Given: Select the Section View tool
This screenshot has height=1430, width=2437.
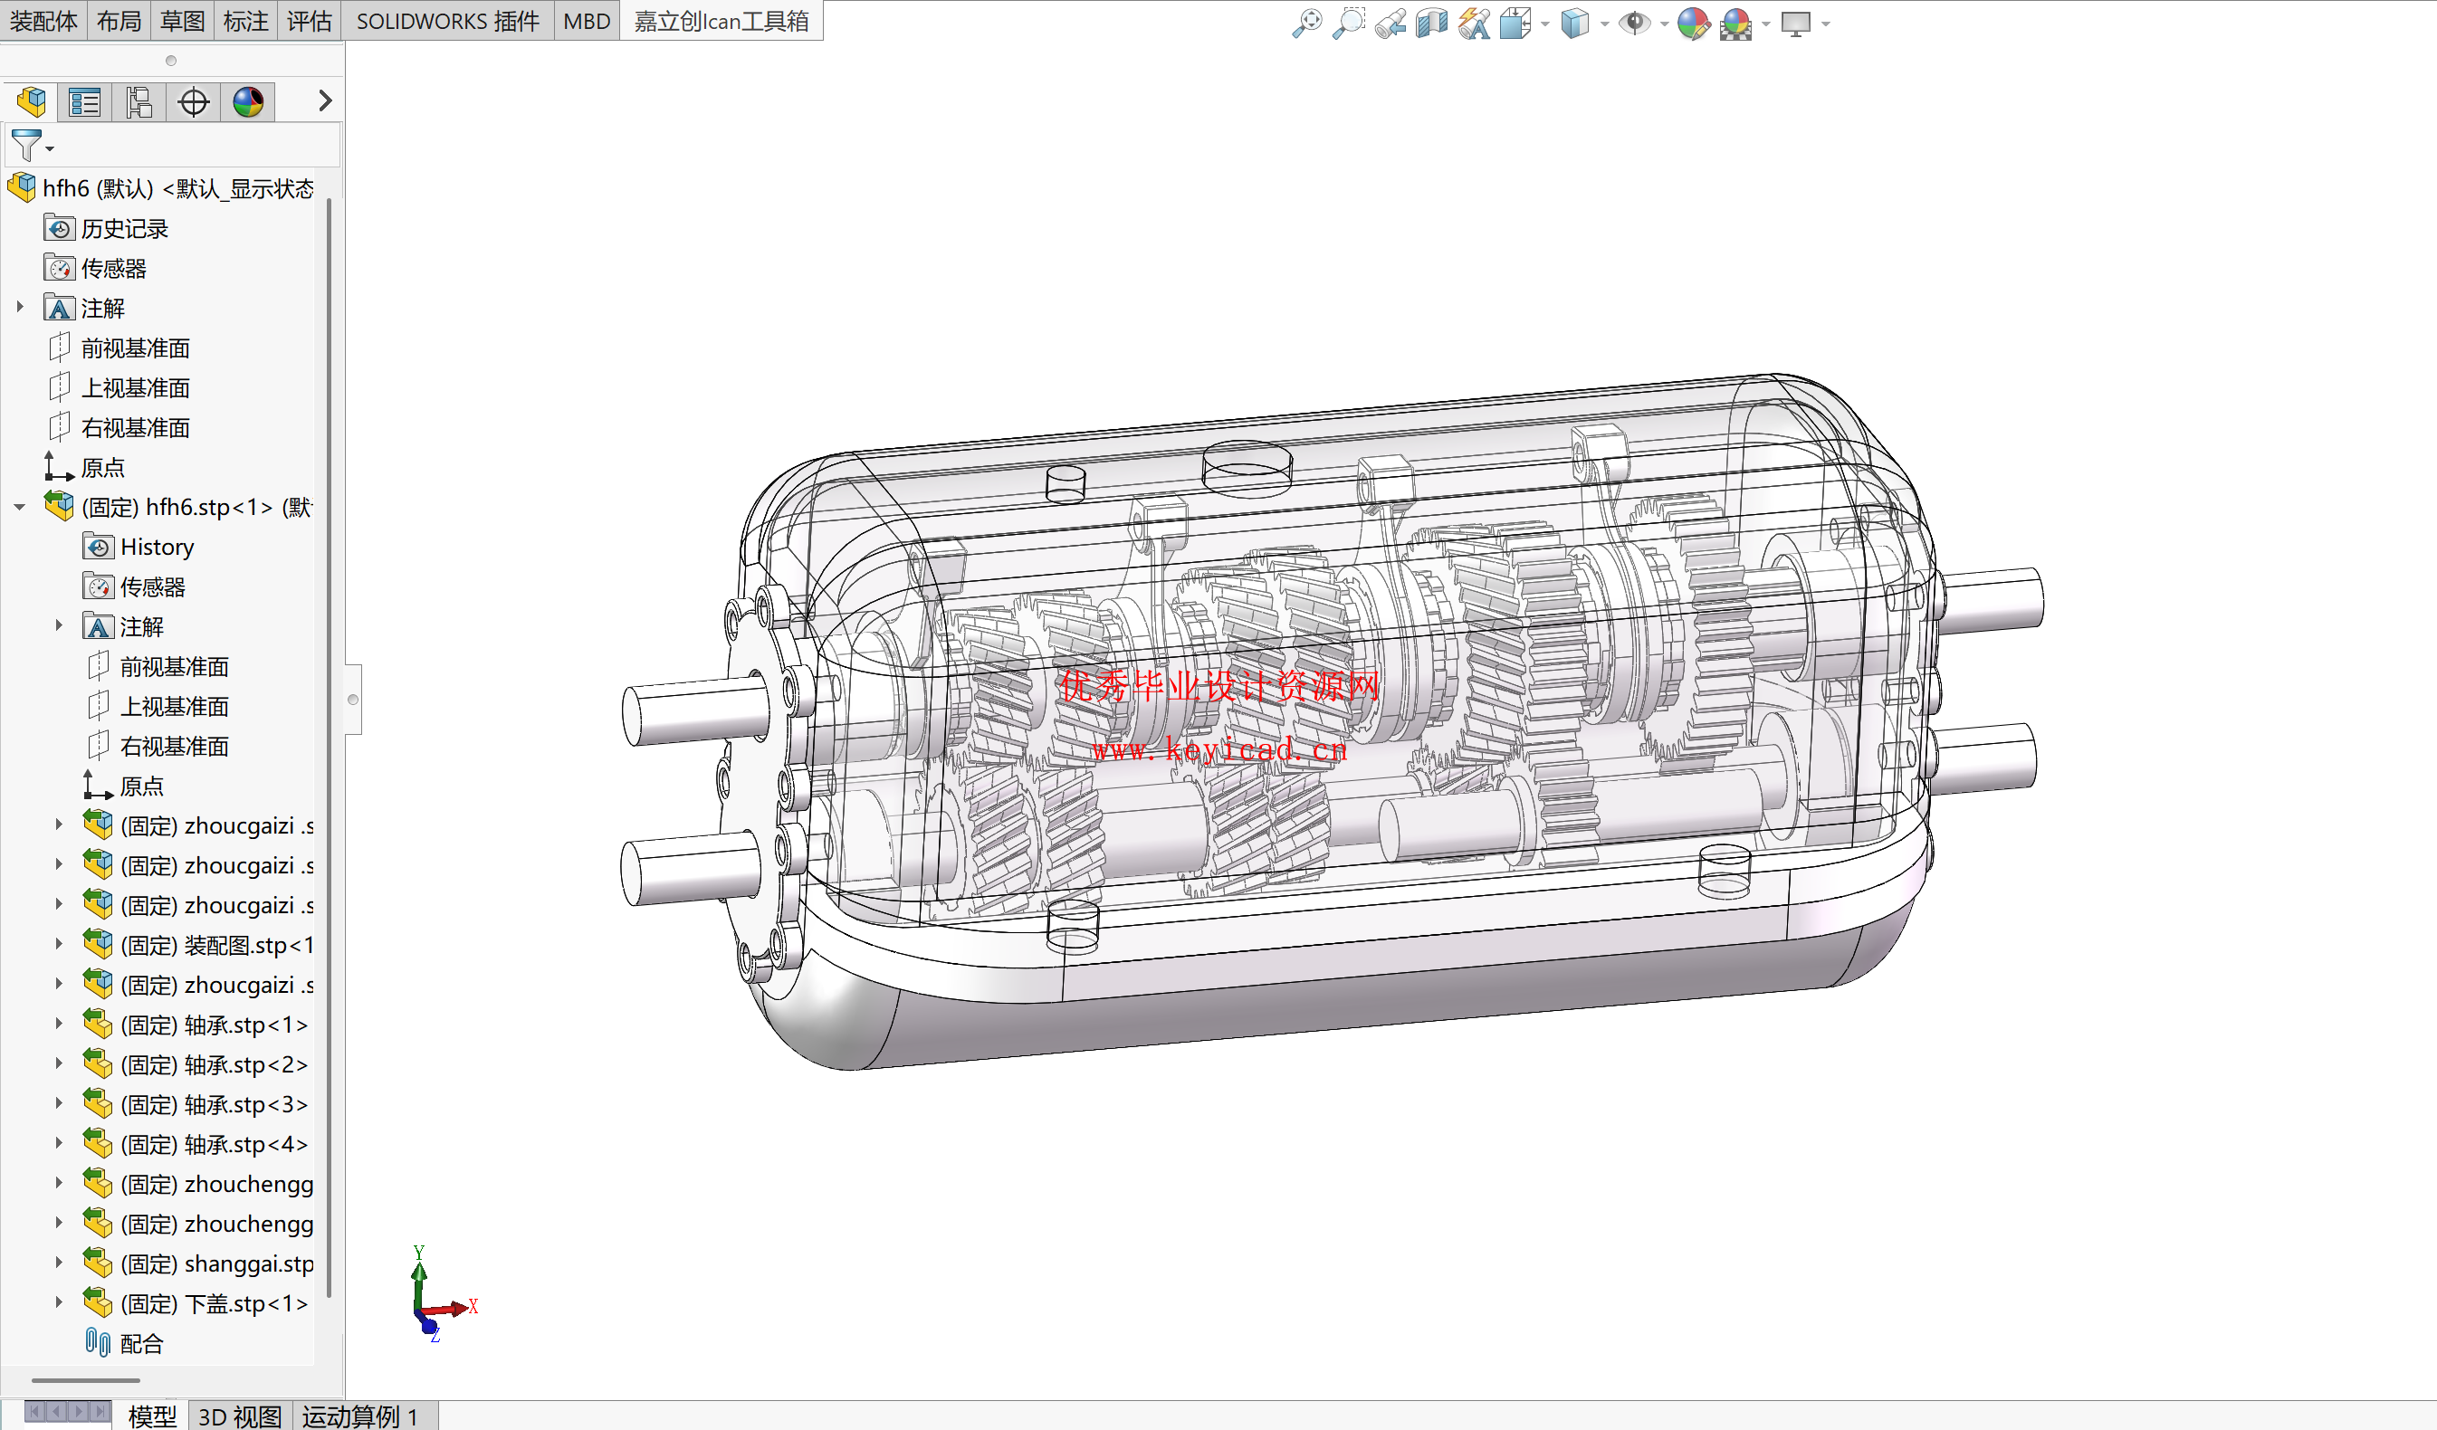Looking at the screenshot, I should pyautogui.click(x=1431, y=23).
